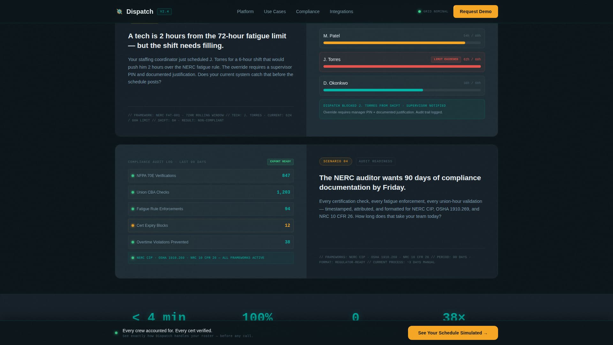Select the Union CBA Checks row label
The height and width of the screenshot is (345, 613).
(153, 192)
